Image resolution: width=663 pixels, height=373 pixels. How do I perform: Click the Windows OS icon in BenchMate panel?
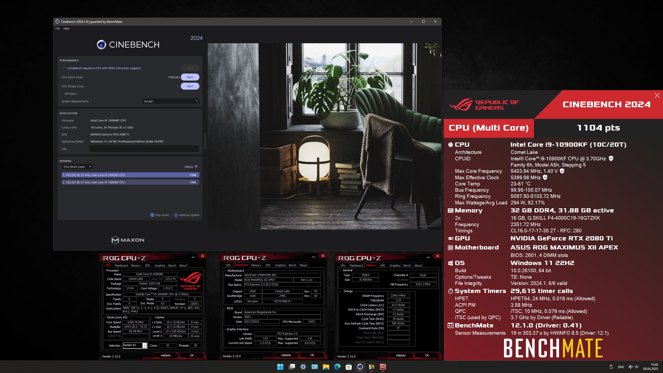point(450,263)
